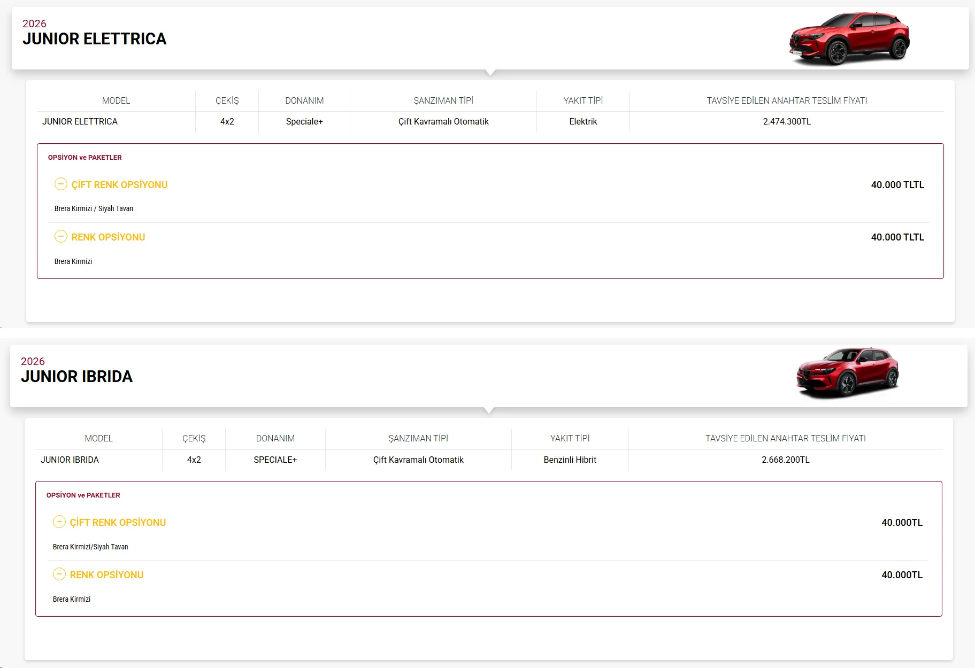Viewport: 975px width, 668px height.
Task: Click the Elektrik fuel type cell
Action: click(583, 122)
